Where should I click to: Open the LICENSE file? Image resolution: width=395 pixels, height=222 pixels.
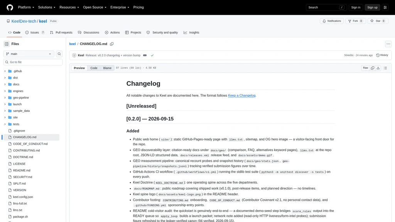19,164
